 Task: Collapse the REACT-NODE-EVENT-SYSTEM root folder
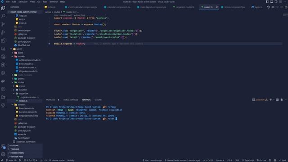coord(25,12)
